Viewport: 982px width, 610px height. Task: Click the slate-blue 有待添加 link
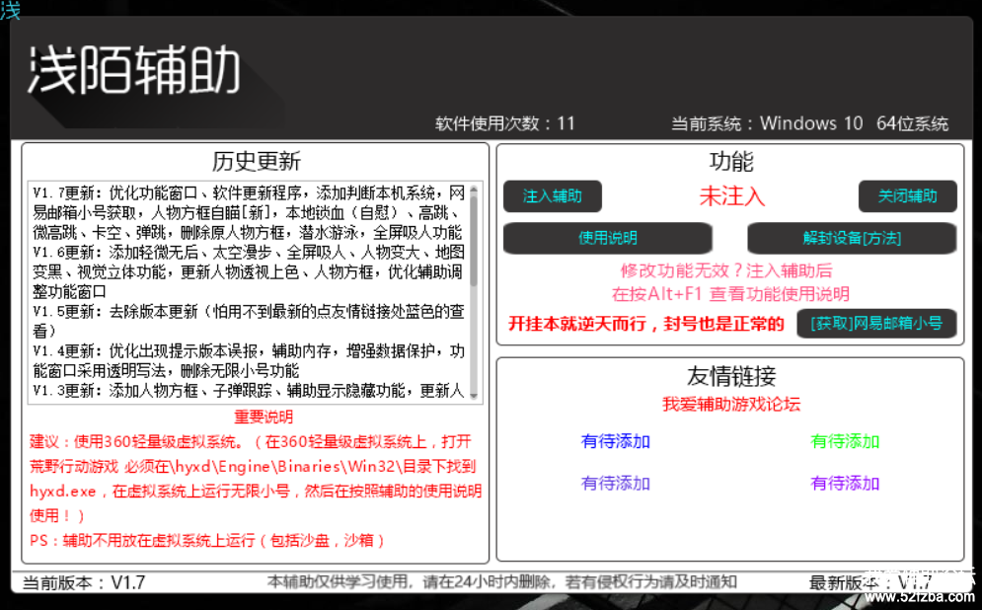tap(616, 484)
